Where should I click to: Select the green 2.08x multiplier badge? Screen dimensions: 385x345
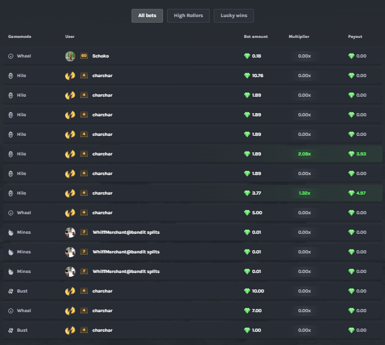[304, 154]
